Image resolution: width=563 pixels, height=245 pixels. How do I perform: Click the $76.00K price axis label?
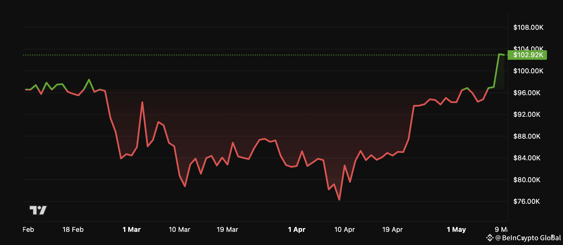pos(526,202)
